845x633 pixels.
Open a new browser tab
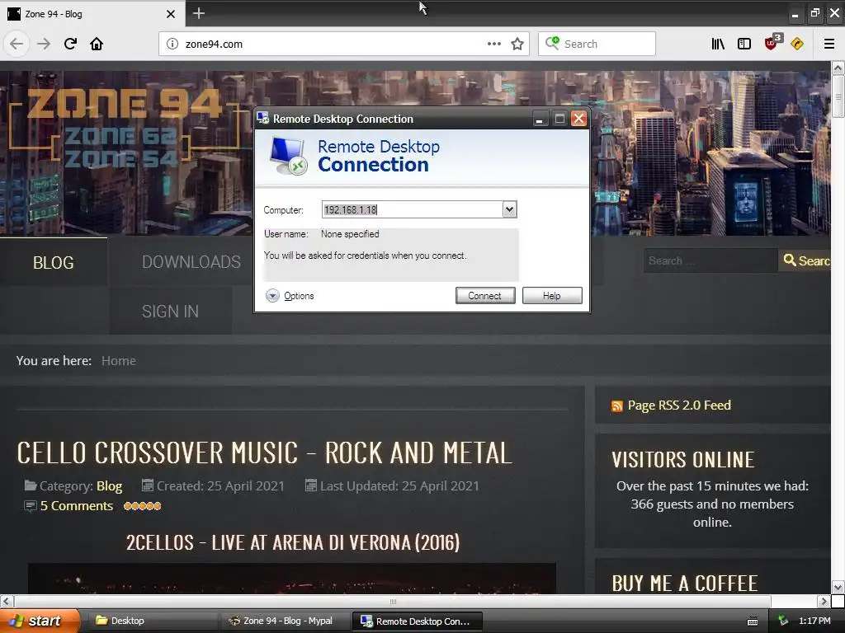pyautogui.click(x=198, y=13)
